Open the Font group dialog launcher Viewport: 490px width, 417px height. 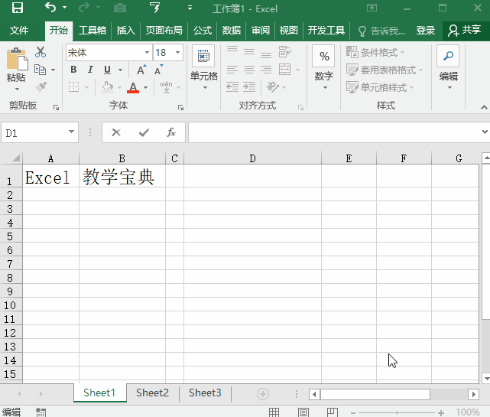pos(180,107)
